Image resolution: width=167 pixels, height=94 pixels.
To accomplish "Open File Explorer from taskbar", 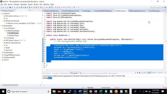I will (x=54, y=91).
